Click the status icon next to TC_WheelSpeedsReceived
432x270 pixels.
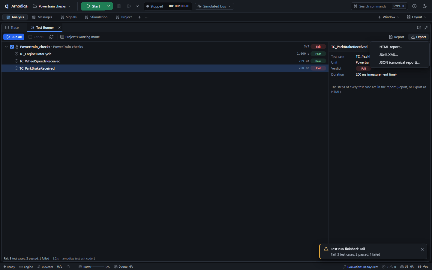[16, 61]
